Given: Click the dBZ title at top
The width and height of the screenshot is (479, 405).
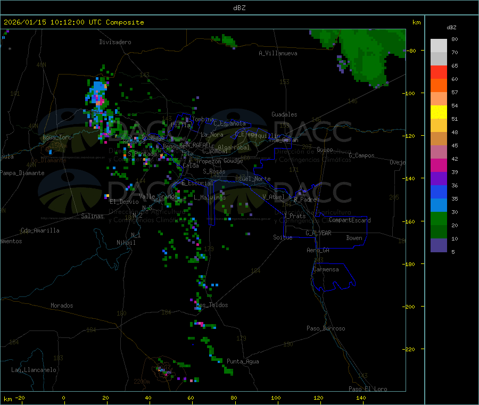Looking at the screenshot, I should click(x=239, y=8).
